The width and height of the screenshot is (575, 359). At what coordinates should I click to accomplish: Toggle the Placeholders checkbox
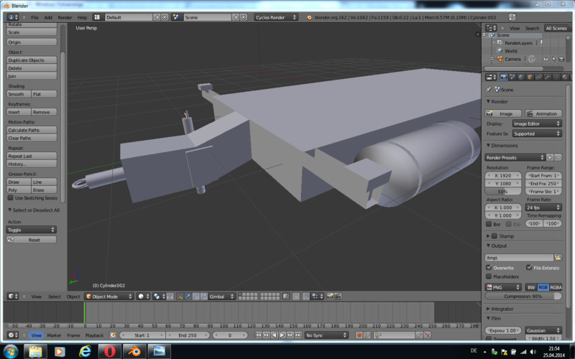[489, 276]
